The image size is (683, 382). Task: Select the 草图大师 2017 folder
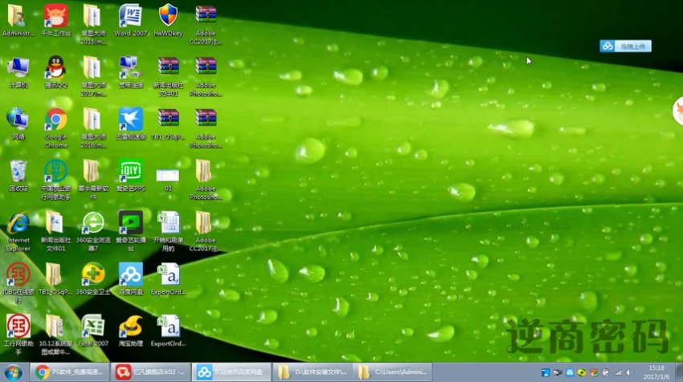click(92, 75)
